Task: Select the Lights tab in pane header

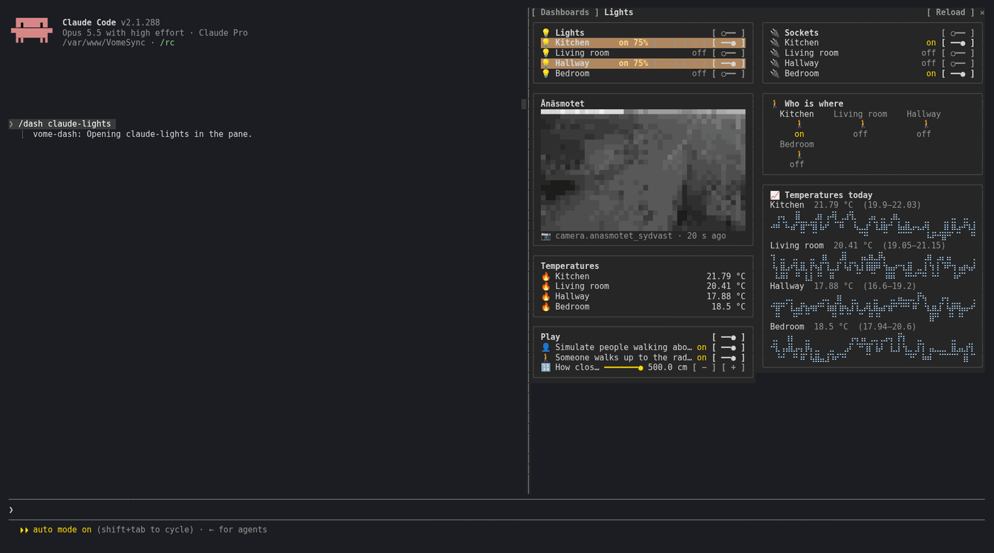Action: (618, 13)
